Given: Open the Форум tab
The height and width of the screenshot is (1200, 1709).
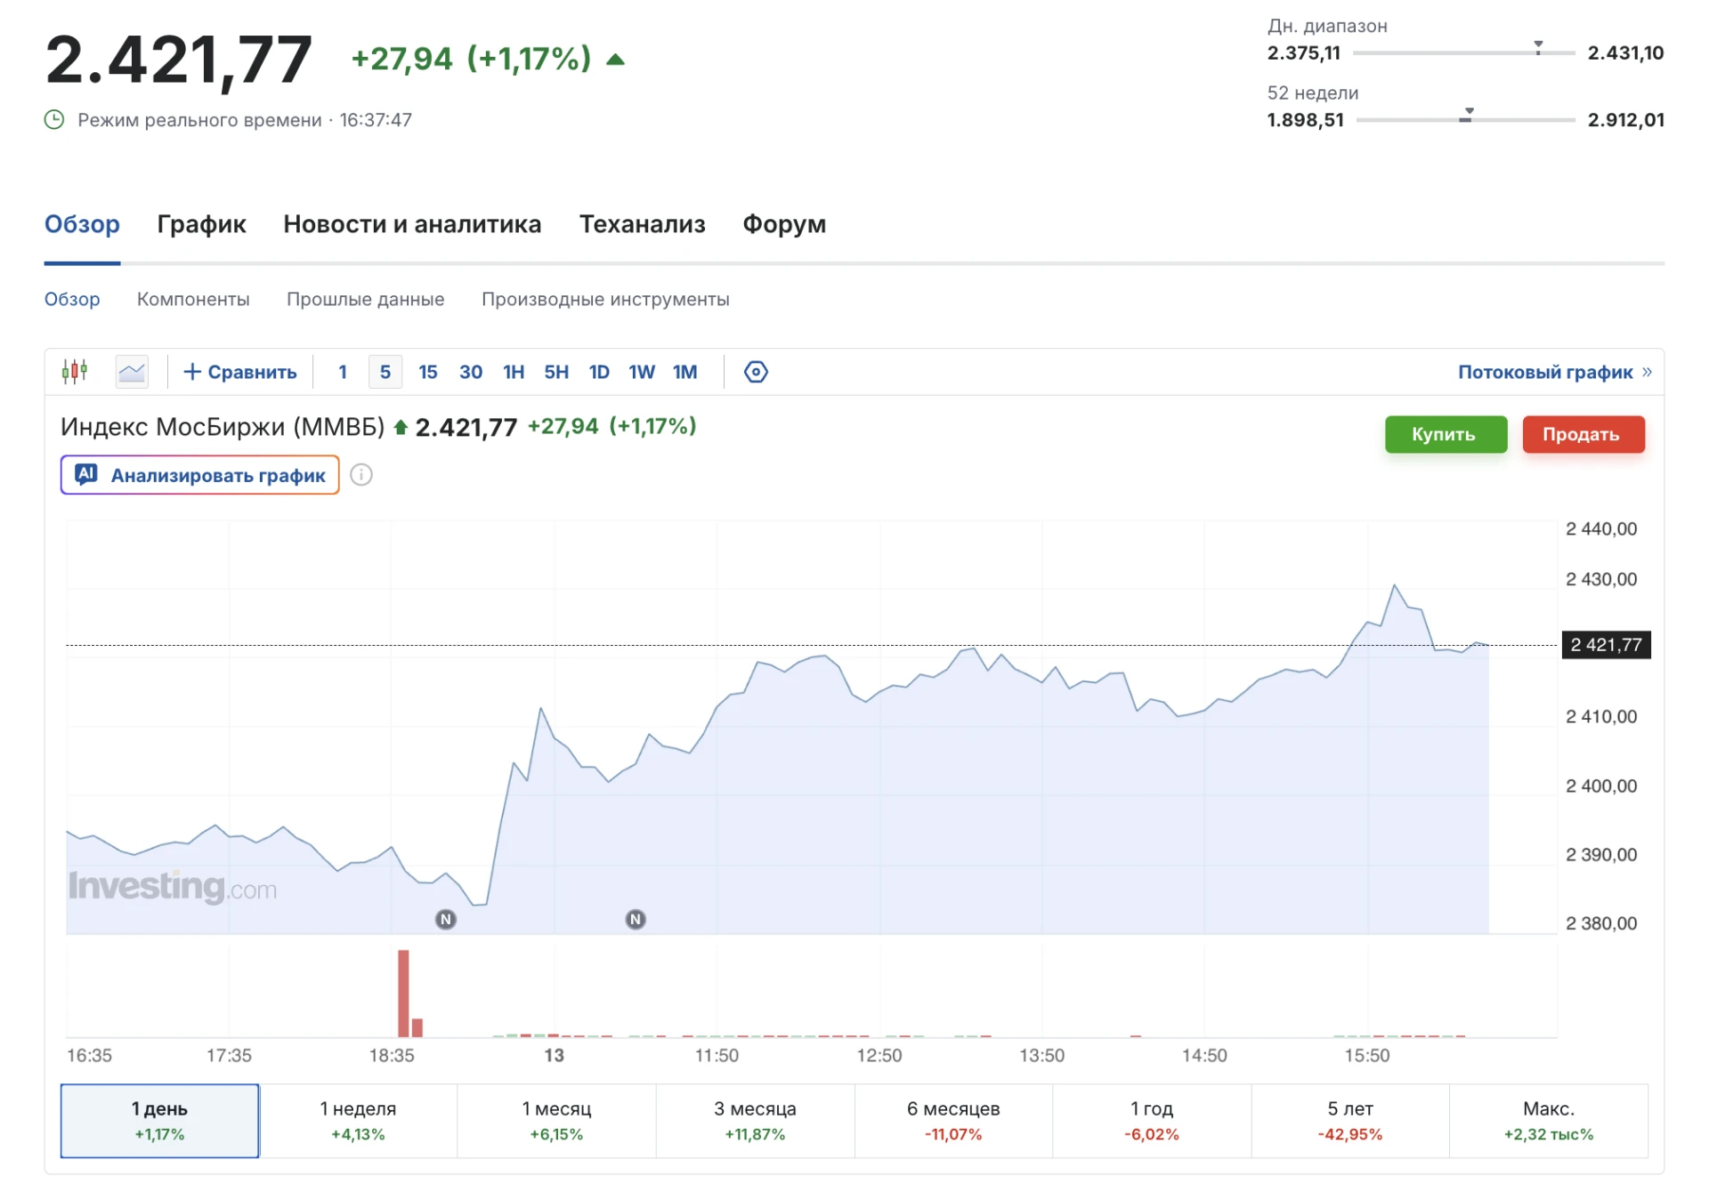Looking at the screenshot, I should (x=784, y=224).
